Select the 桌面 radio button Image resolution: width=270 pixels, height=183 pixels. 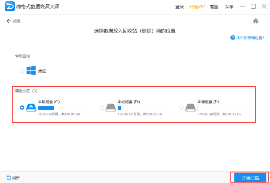coord(22,71)
